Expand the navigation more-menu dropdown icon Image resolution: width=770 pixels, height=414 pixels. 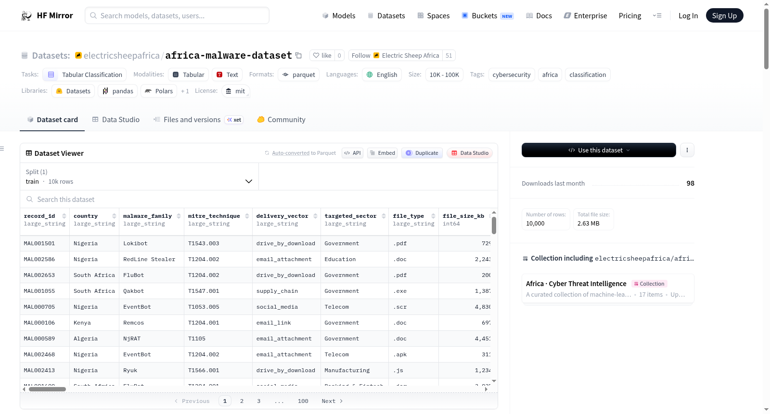pyautogui.click(x=657, y=15)
